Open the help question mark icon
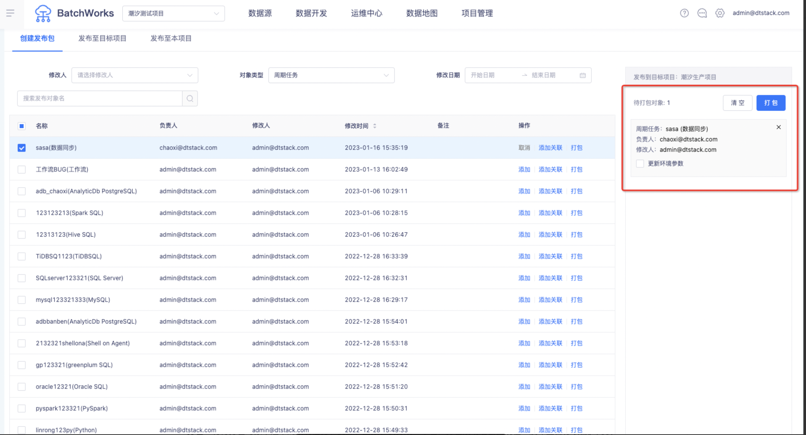The width and height of the screenshot is (806, 435). pos(684,13)
